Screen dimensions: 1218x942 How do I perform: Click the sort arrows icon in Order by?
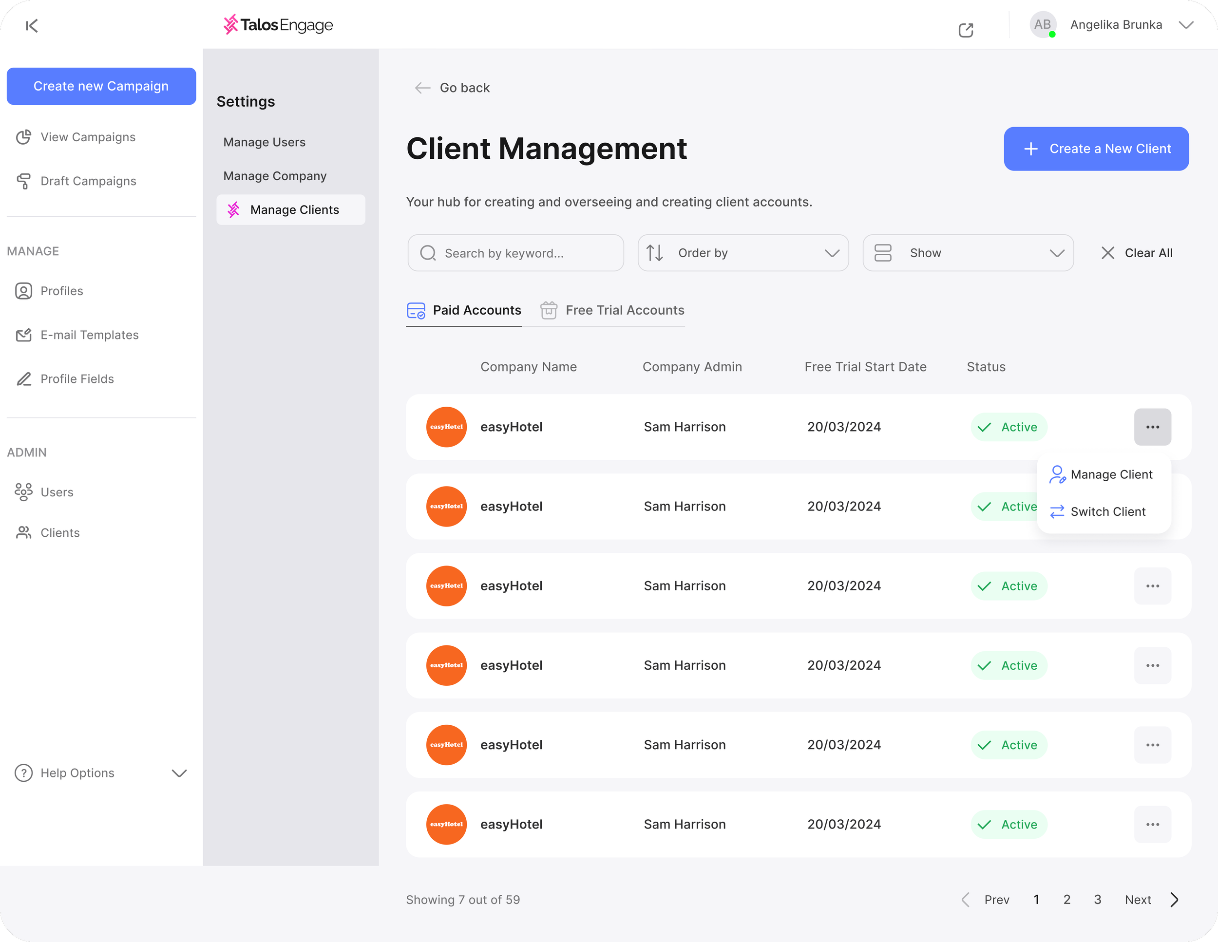click(654, 253)
